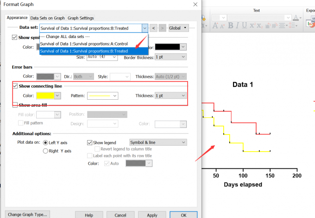Pick yellow connecting line color swatch

(x=45, y=96)
